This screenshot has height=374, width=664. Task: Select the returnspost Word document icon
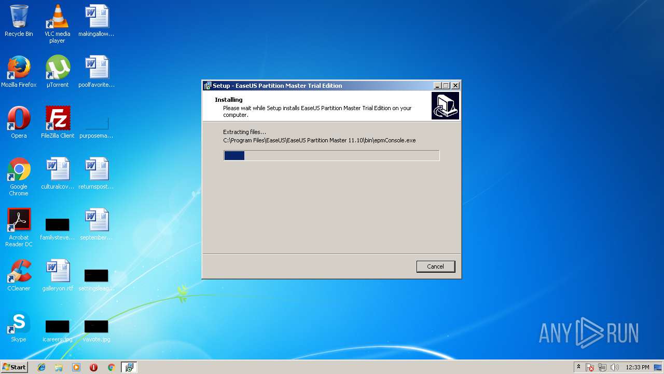coord(96,173)
